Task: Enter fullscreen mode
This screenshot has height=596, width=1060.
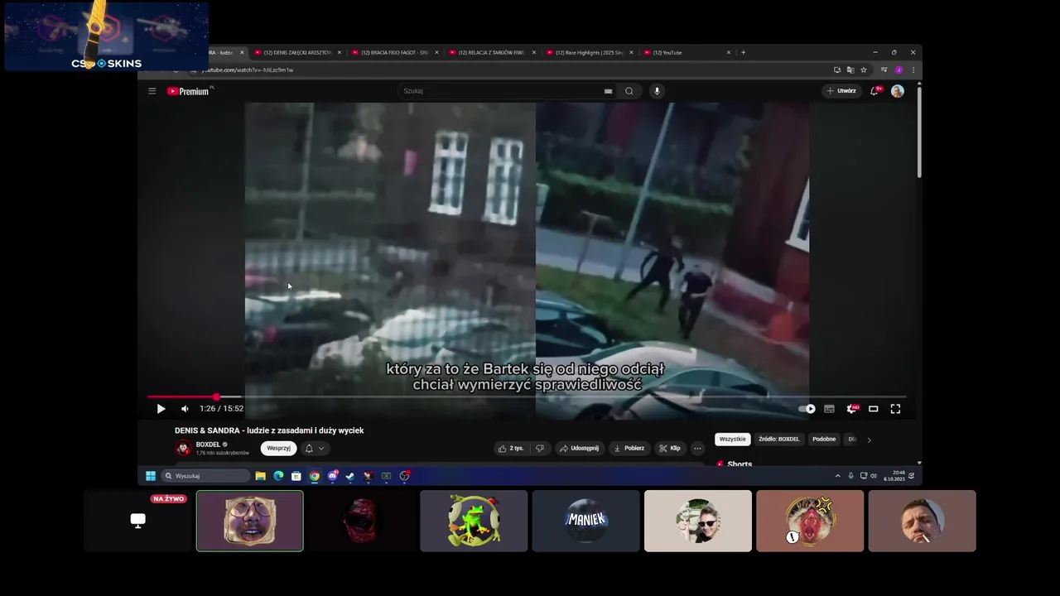Action: tap(895, 408)
